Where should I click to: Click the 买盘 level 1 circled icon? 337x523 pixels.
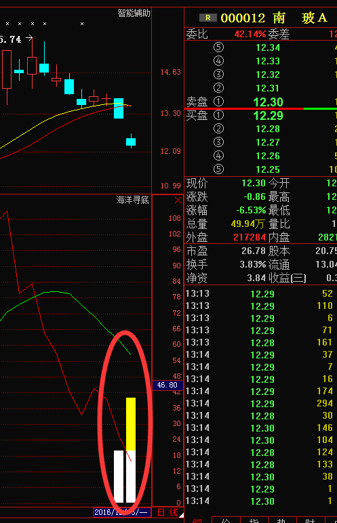coord(218,115)
